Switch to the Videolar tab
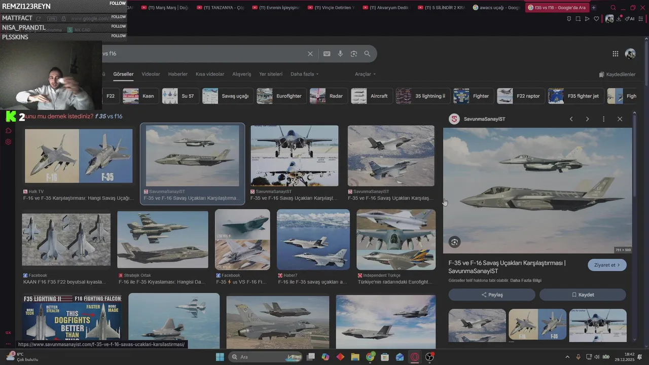The height and width of the screenshot is (365, 649). [x=151, y=74]
